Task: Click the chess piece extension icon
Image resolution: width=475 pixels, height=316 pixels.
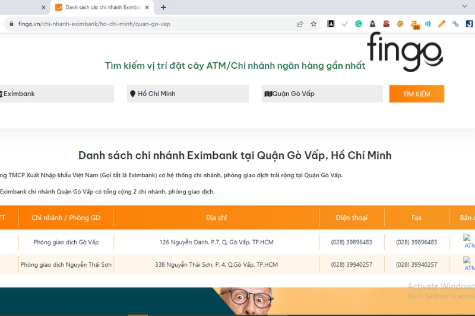Action: point(372,24)
